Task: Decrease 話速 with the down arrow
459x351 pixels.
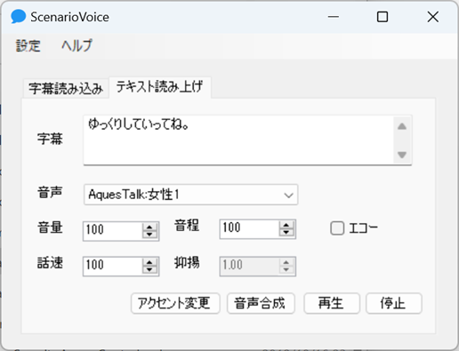Action: click(149, 270)
